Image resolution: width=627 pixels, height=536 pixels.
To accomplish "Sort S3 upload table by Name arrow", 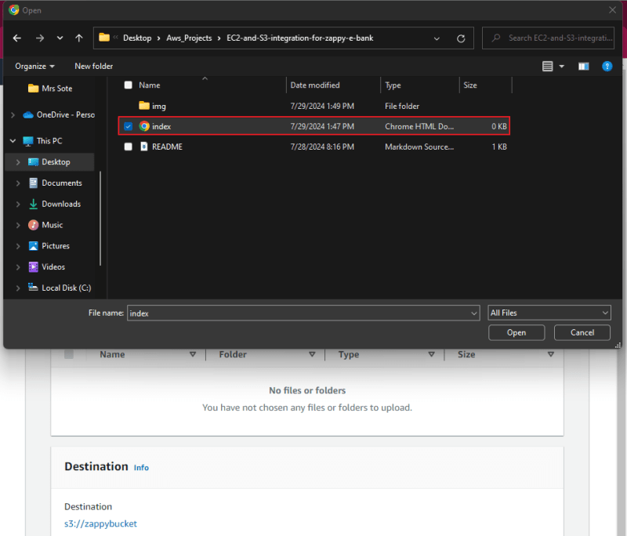I will pos(193,354).
